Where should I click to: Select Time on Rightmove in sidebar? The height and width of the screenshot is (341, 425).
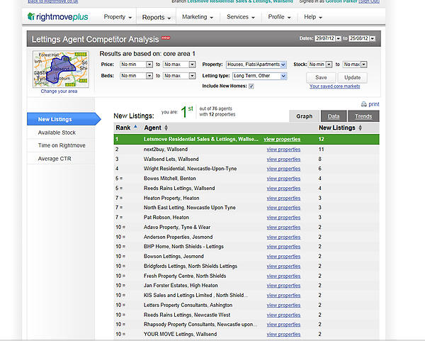tap(61, 145)
